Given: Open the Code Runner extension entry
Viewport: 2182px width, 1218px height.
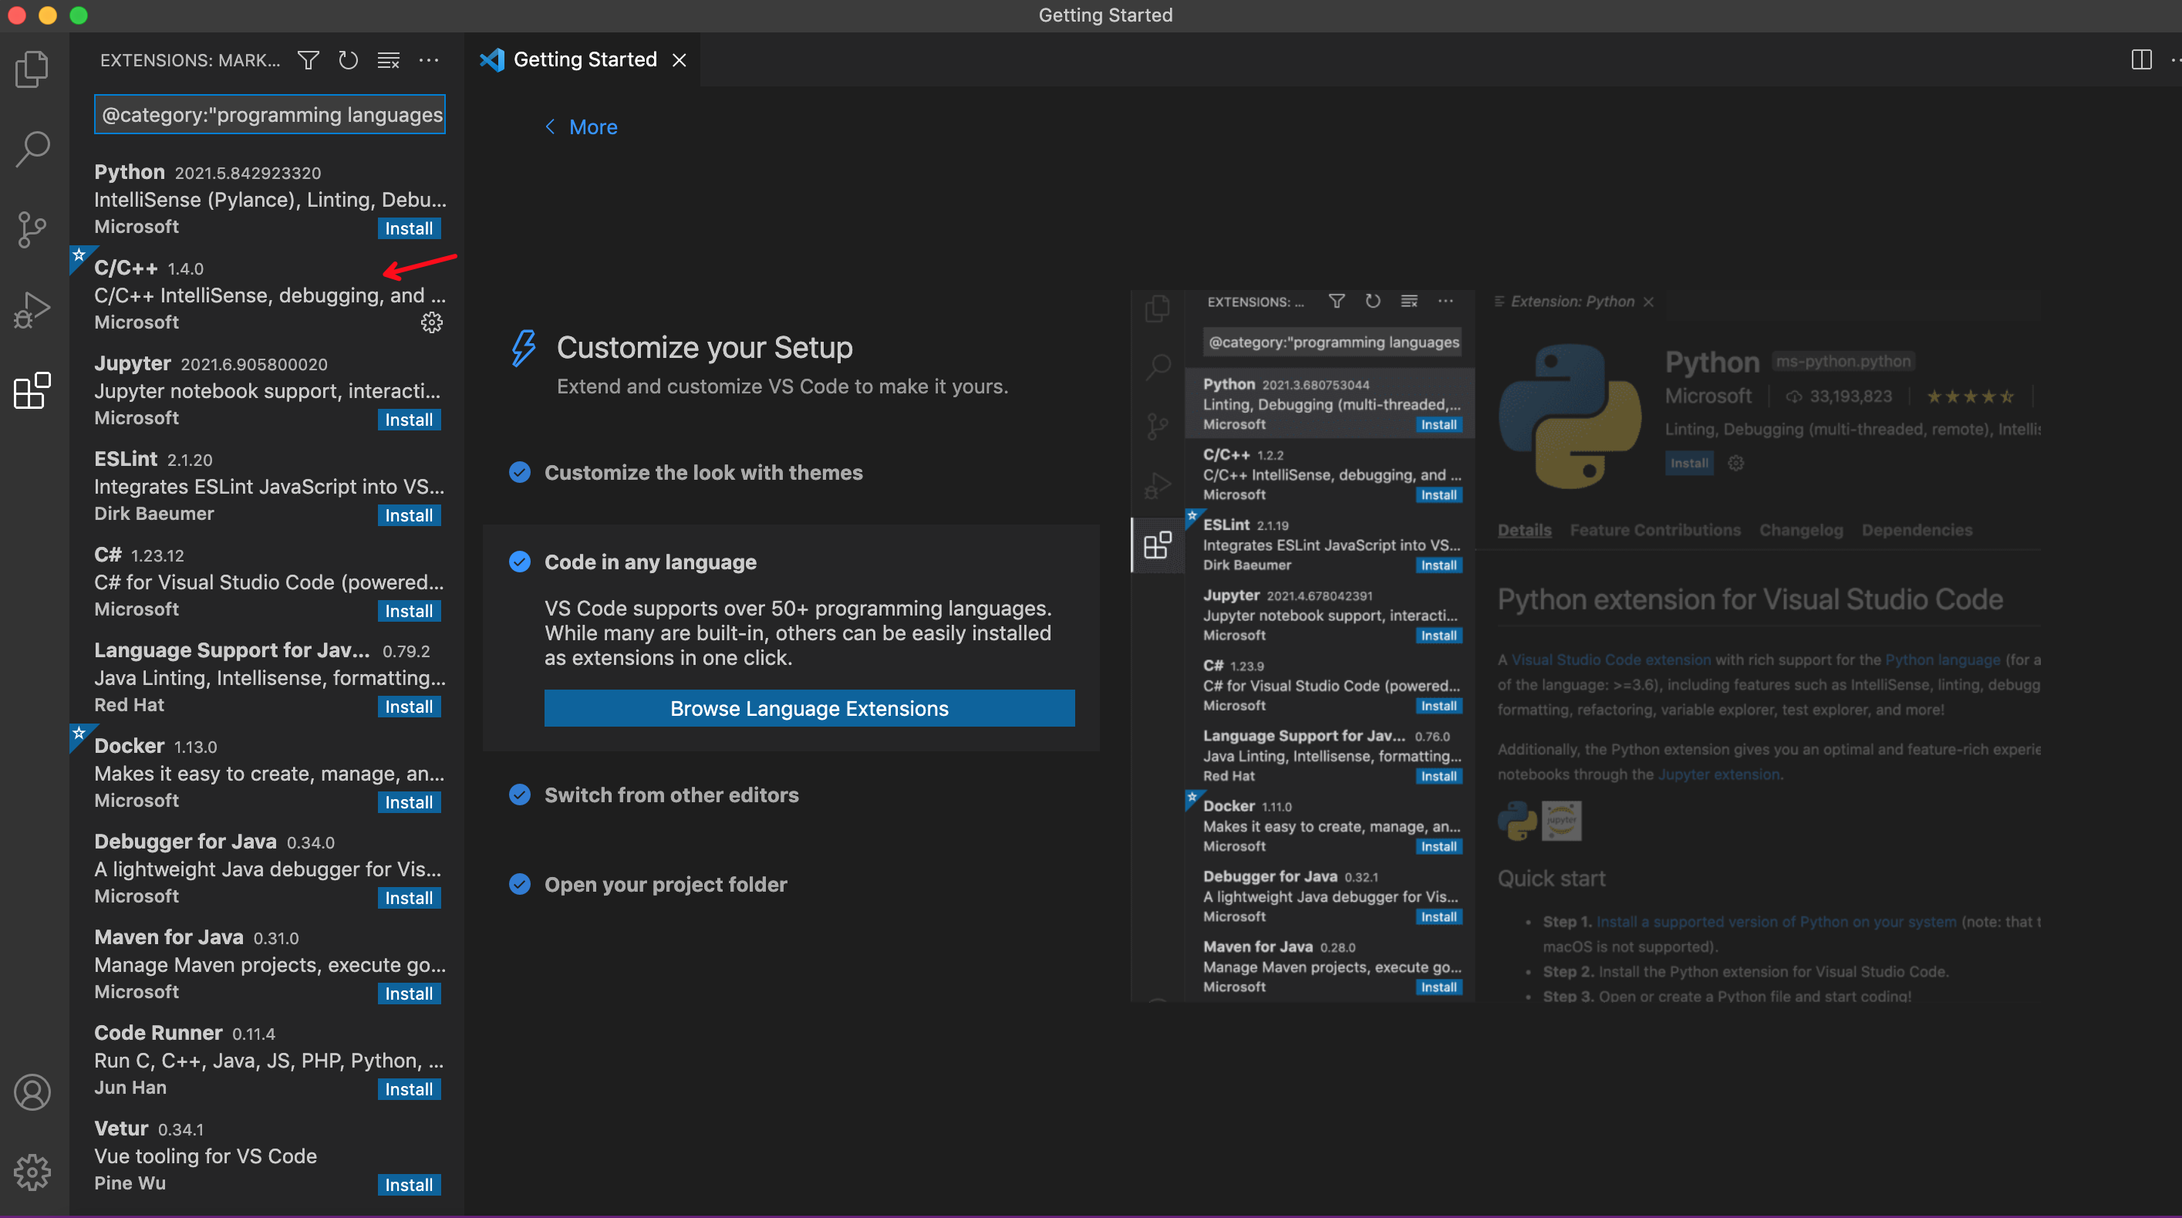Looking at the screenshot, I should coord(267,1061).
